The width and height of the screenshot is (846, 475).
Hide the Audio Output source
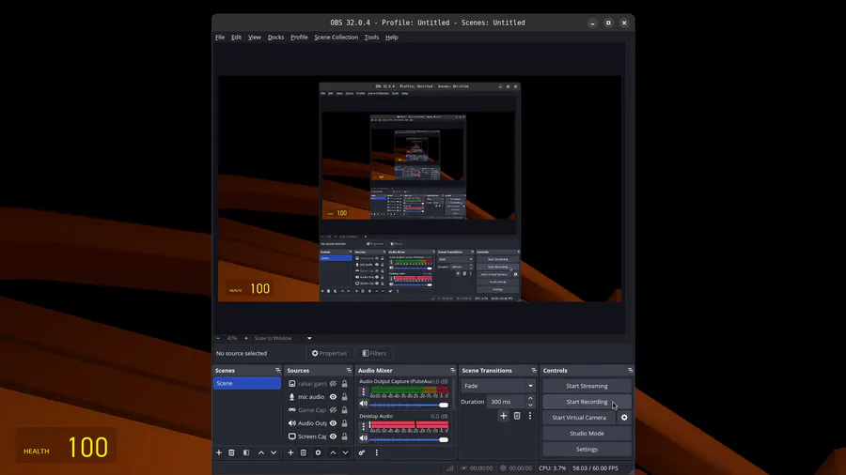334,423
